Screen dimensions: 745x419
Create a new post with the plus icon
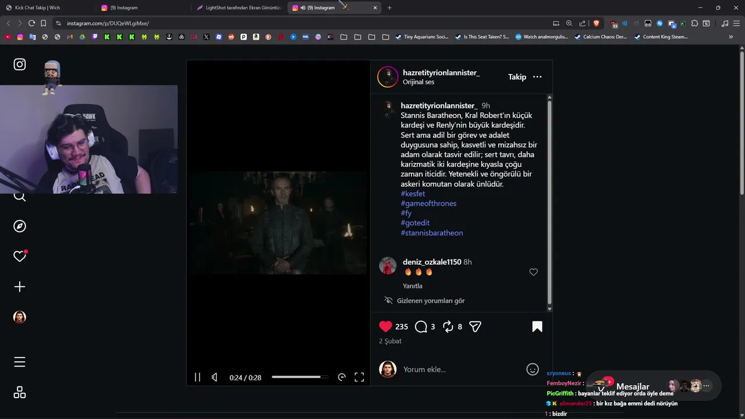20,287
